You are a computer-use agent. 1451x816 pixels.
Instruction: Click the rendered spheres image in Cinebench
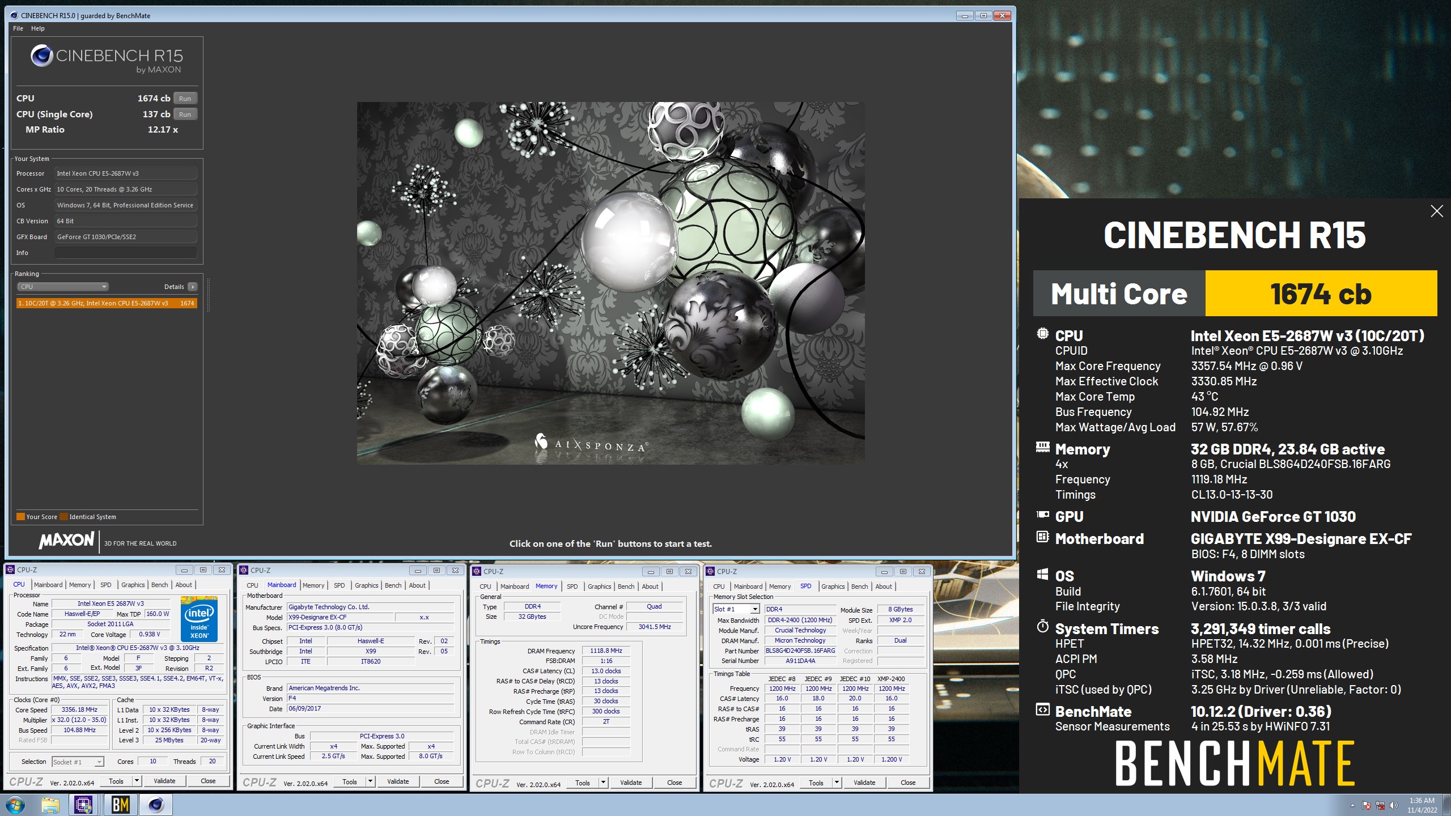[x=610, y=283]
